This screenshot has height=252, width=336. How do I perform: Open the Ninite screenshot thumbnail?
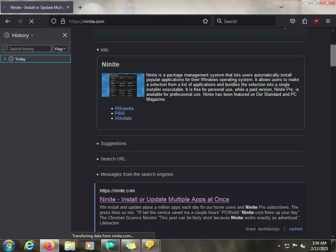tap(123, 85)
